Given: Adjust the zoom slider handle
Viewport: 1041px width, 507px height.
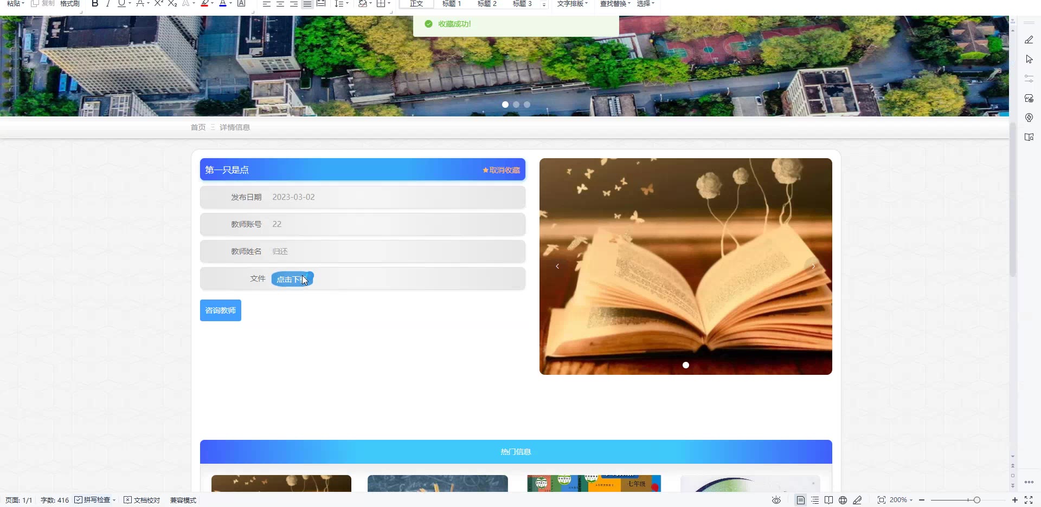Looking at the screenshot, I should [x=977, y=500].
